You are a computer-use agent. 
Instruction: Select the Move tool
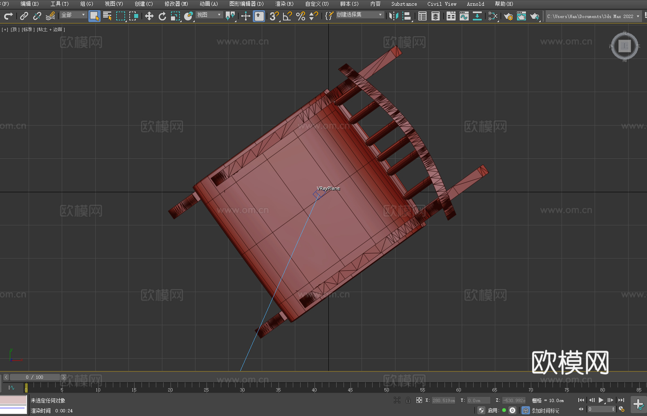coord(149,16)
